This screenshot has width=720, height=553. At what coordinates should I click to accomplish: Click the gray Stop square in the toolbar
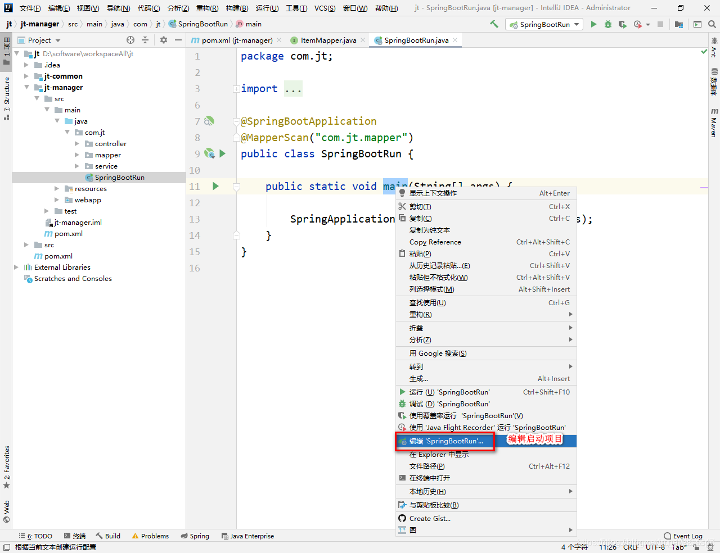point(660,24)
